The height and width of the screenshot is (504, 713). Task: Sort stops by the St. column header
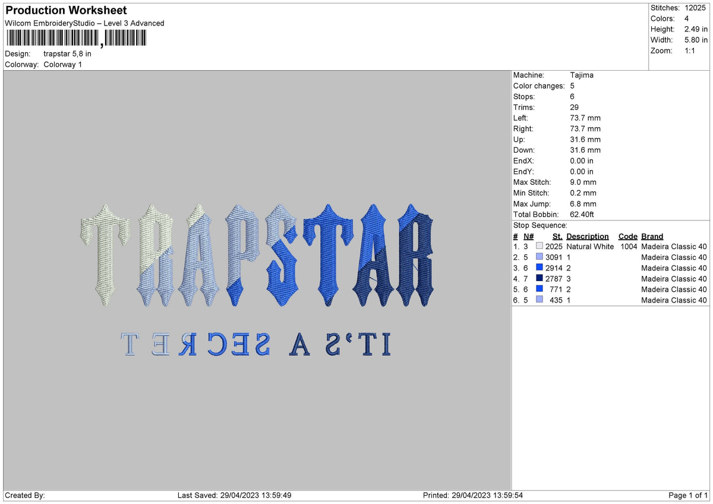tap(557, 236)
